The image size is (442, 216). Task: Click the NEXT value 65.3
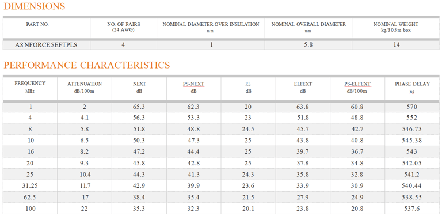tap(139, 107)
